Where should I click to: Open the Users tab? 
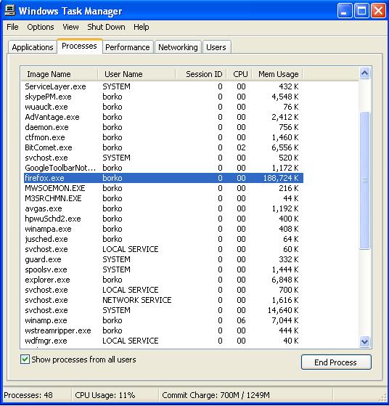click(216, 47)
